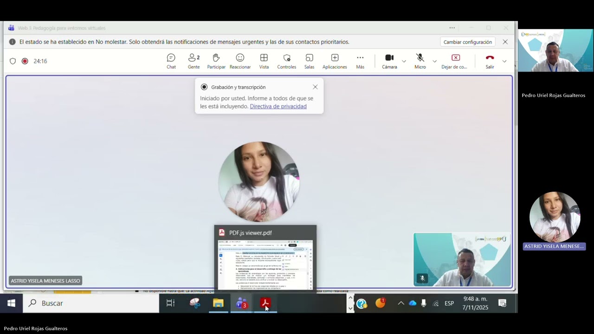Open the Salas breakout rooms
This screenshot has width=594, height=334.
coord(309,61)
